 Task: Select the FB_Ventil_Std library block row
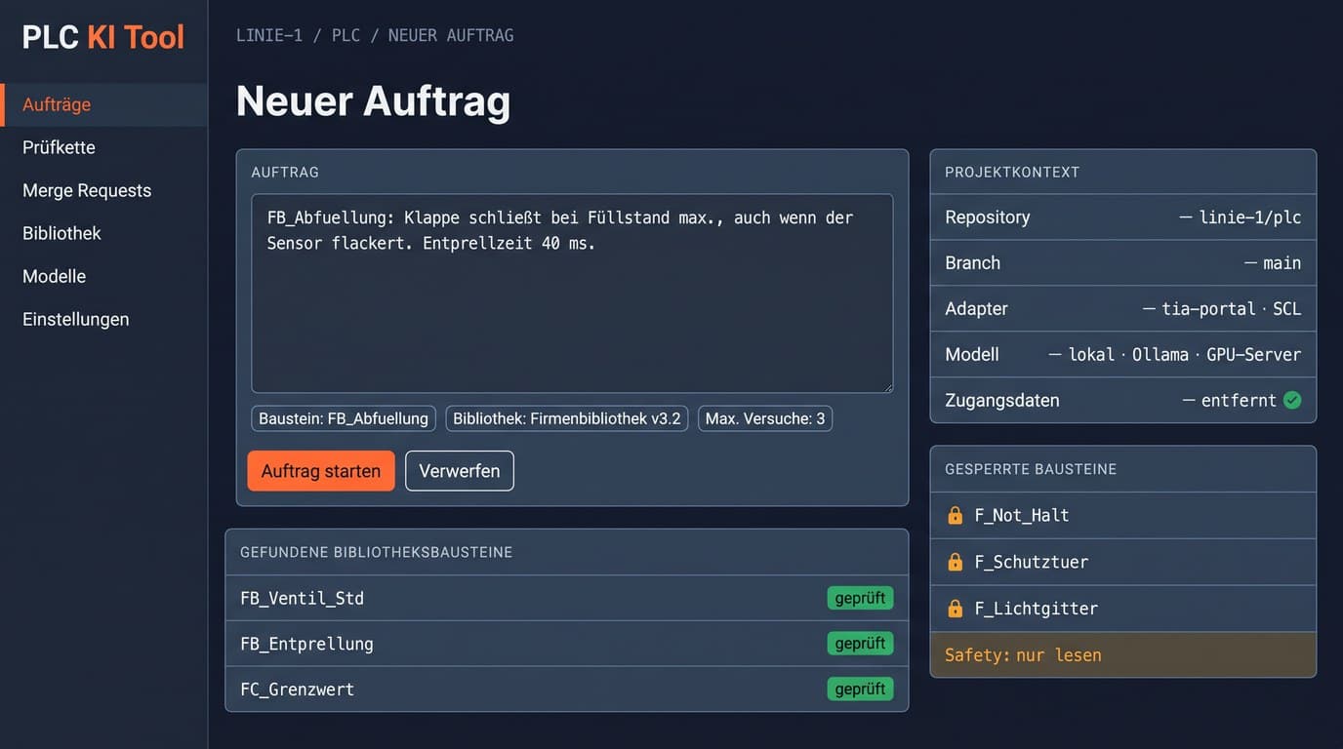click(567, 598)
